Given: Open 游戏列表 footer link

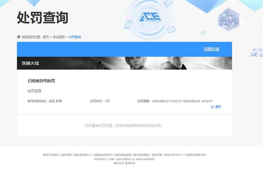Looking at the screenshot, I should tap(157, 155).
